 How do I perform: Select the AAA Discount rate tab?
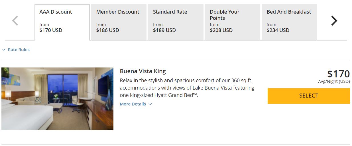pyautogui.click(x=62, y=22)
